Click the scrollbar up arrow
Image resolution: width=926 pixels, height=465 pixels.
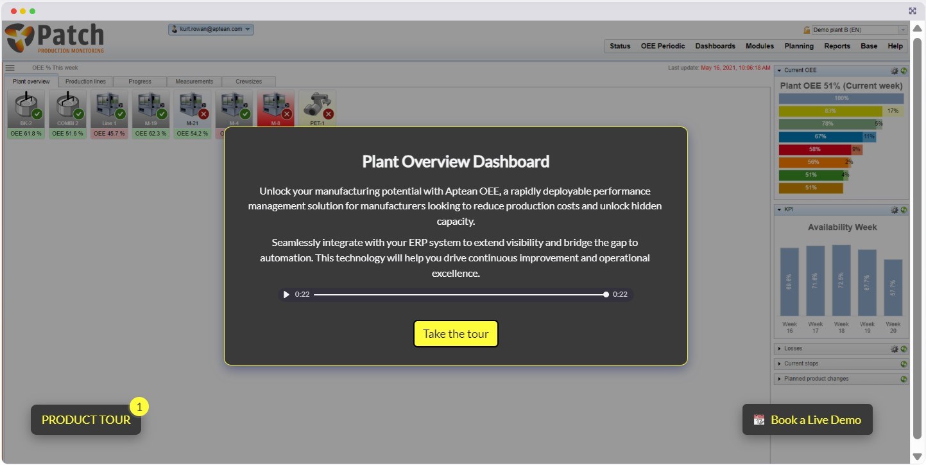point(917,27)
